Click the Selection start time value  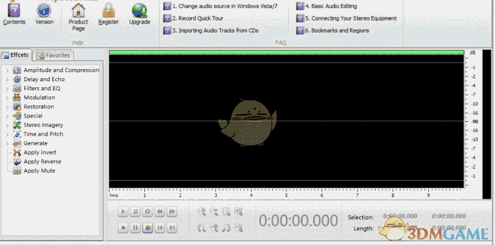click(400, 216)
